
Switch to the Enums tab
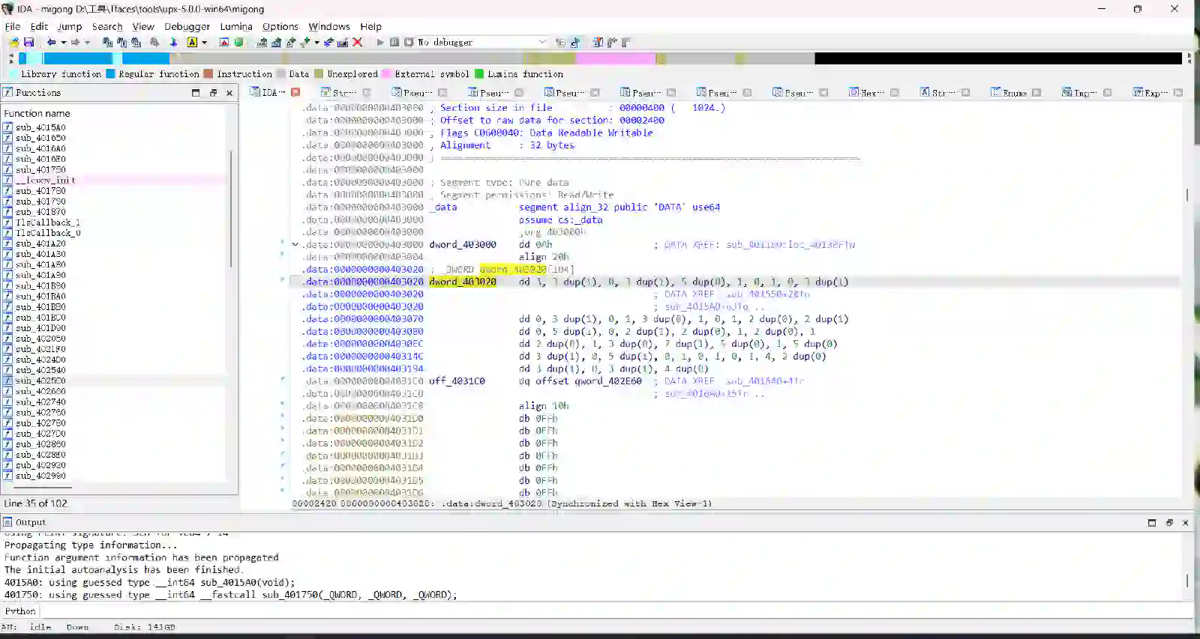coord(1014,93)
